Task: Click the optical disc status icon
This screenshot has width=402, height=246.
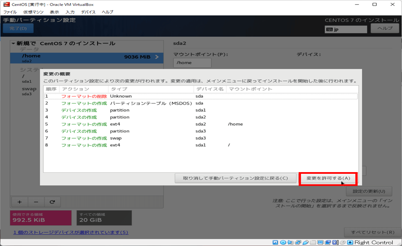Action: point(283,242)
